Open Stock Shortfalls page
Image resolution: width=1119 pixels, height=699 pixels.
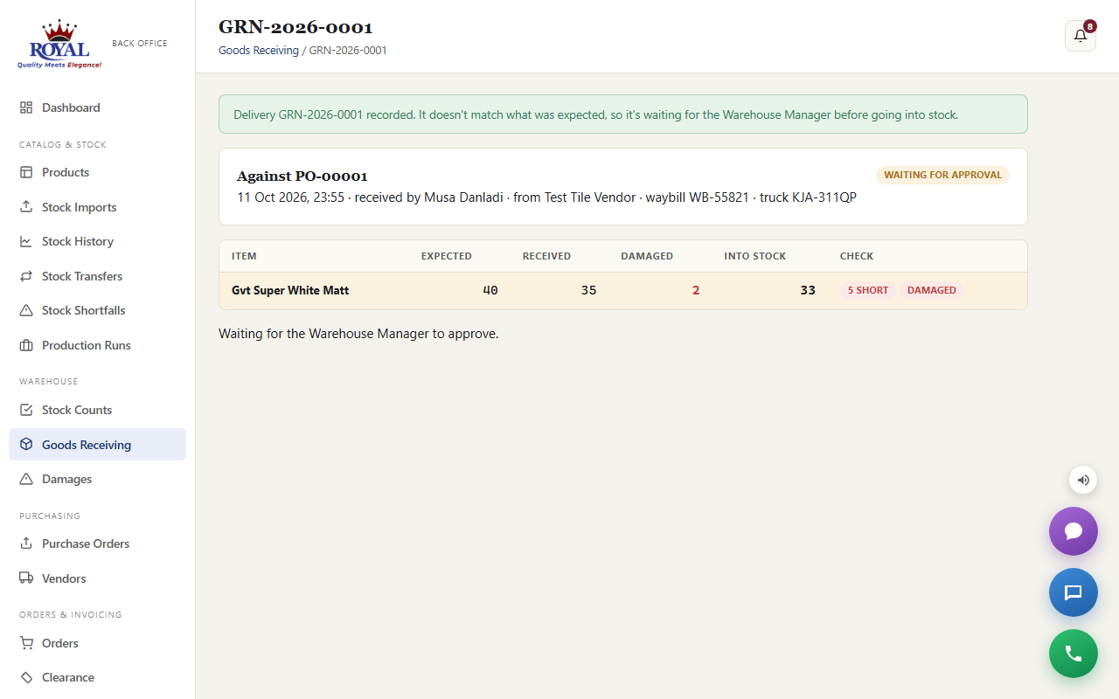pos(97,310)
